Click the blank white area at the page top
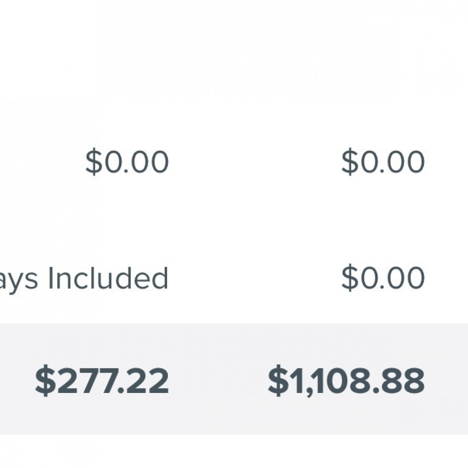The height and width of the screenshot is (468, 468). (x=234, y=48)
